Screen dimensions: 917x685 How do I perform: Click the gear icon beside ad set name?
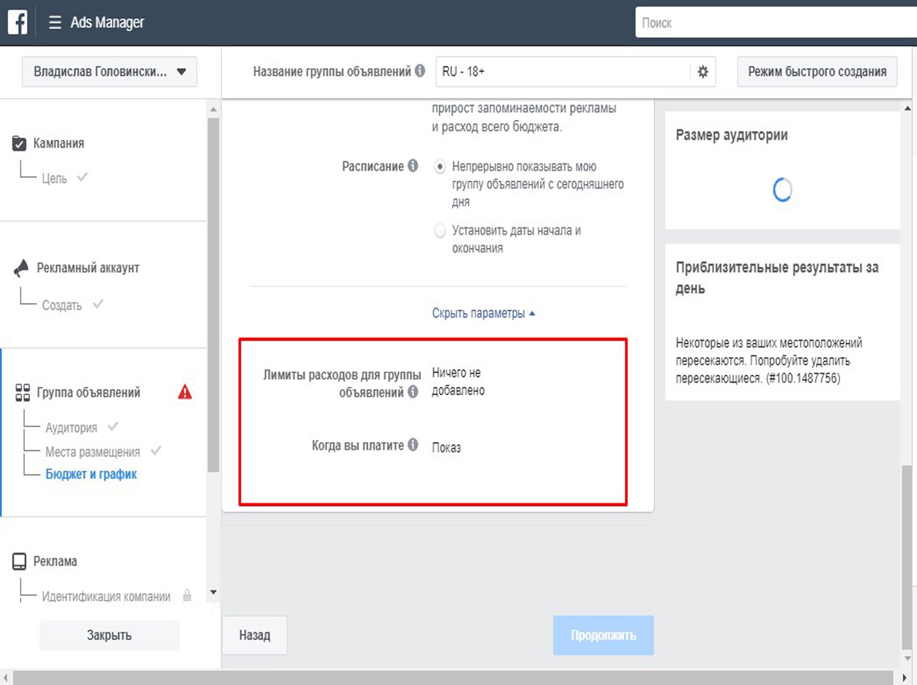click(x=703, y=71)
